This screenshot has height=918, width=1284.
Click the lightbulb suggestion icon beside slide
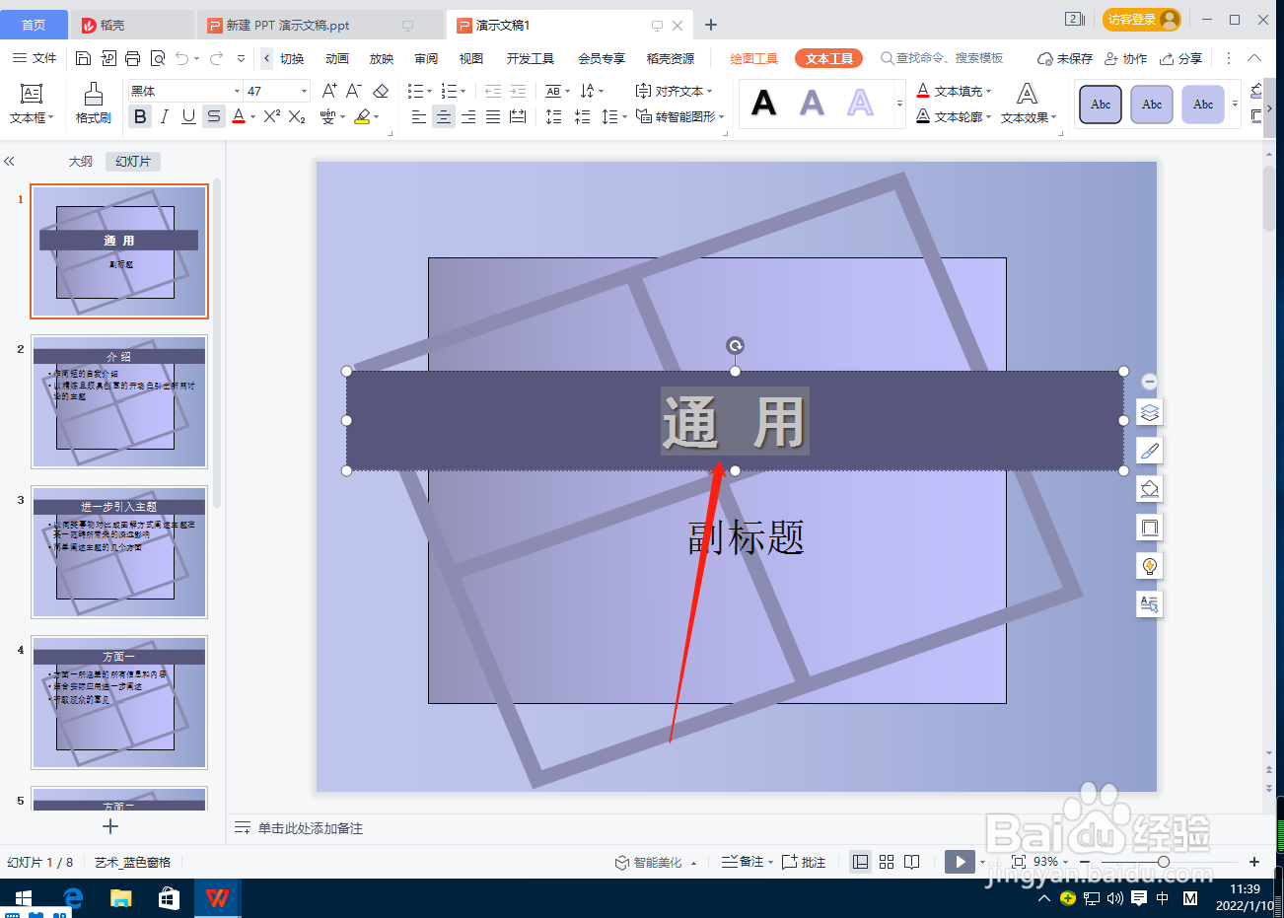[1149, 566]
